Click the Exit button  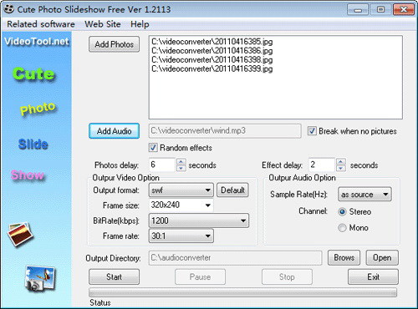pos(373,276)
